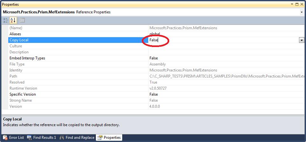Click the Runtime Version value v2.0.50727
The width and height of the screenshot is (306, 142).
[158, 88]
